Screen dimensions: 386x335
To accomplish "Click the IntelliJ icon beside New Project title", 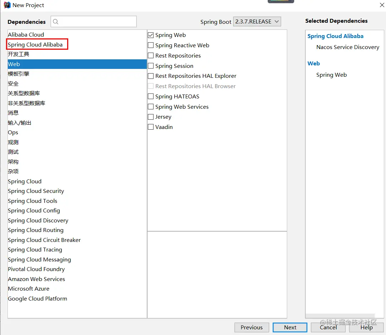I will [x=7, y=5].
